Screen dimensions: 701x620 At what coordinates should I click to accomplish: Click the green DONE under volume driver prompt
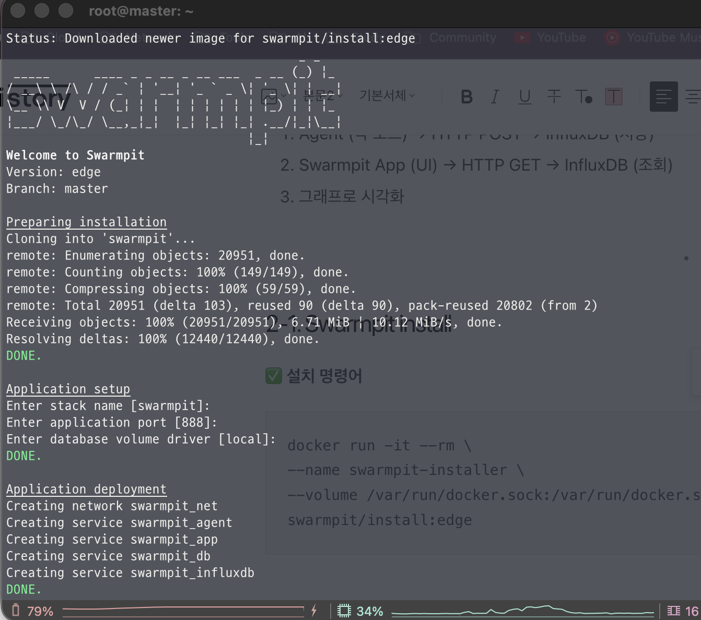24,456
